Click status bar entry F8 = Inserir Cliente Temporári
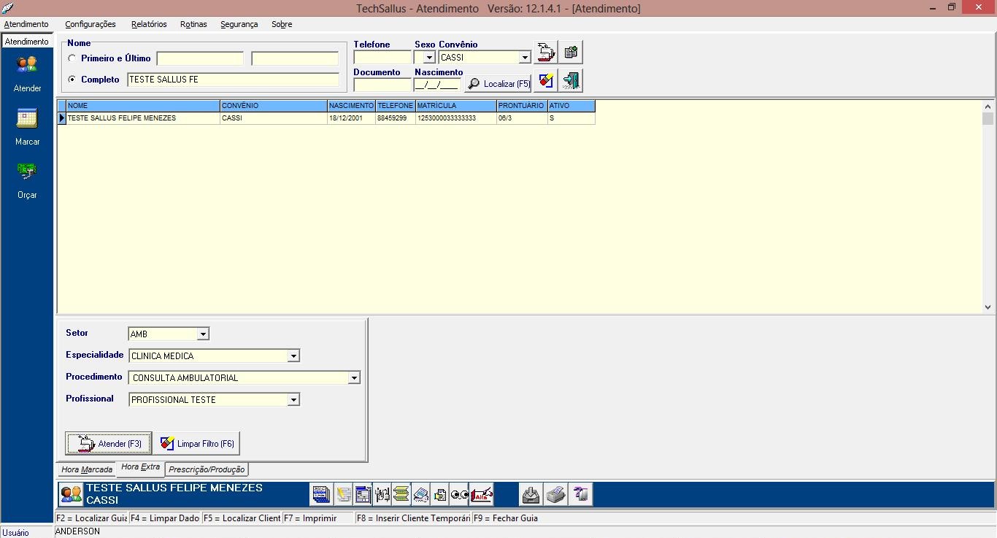The width and height of the screenshot is (997, 538). coord(413,518)
